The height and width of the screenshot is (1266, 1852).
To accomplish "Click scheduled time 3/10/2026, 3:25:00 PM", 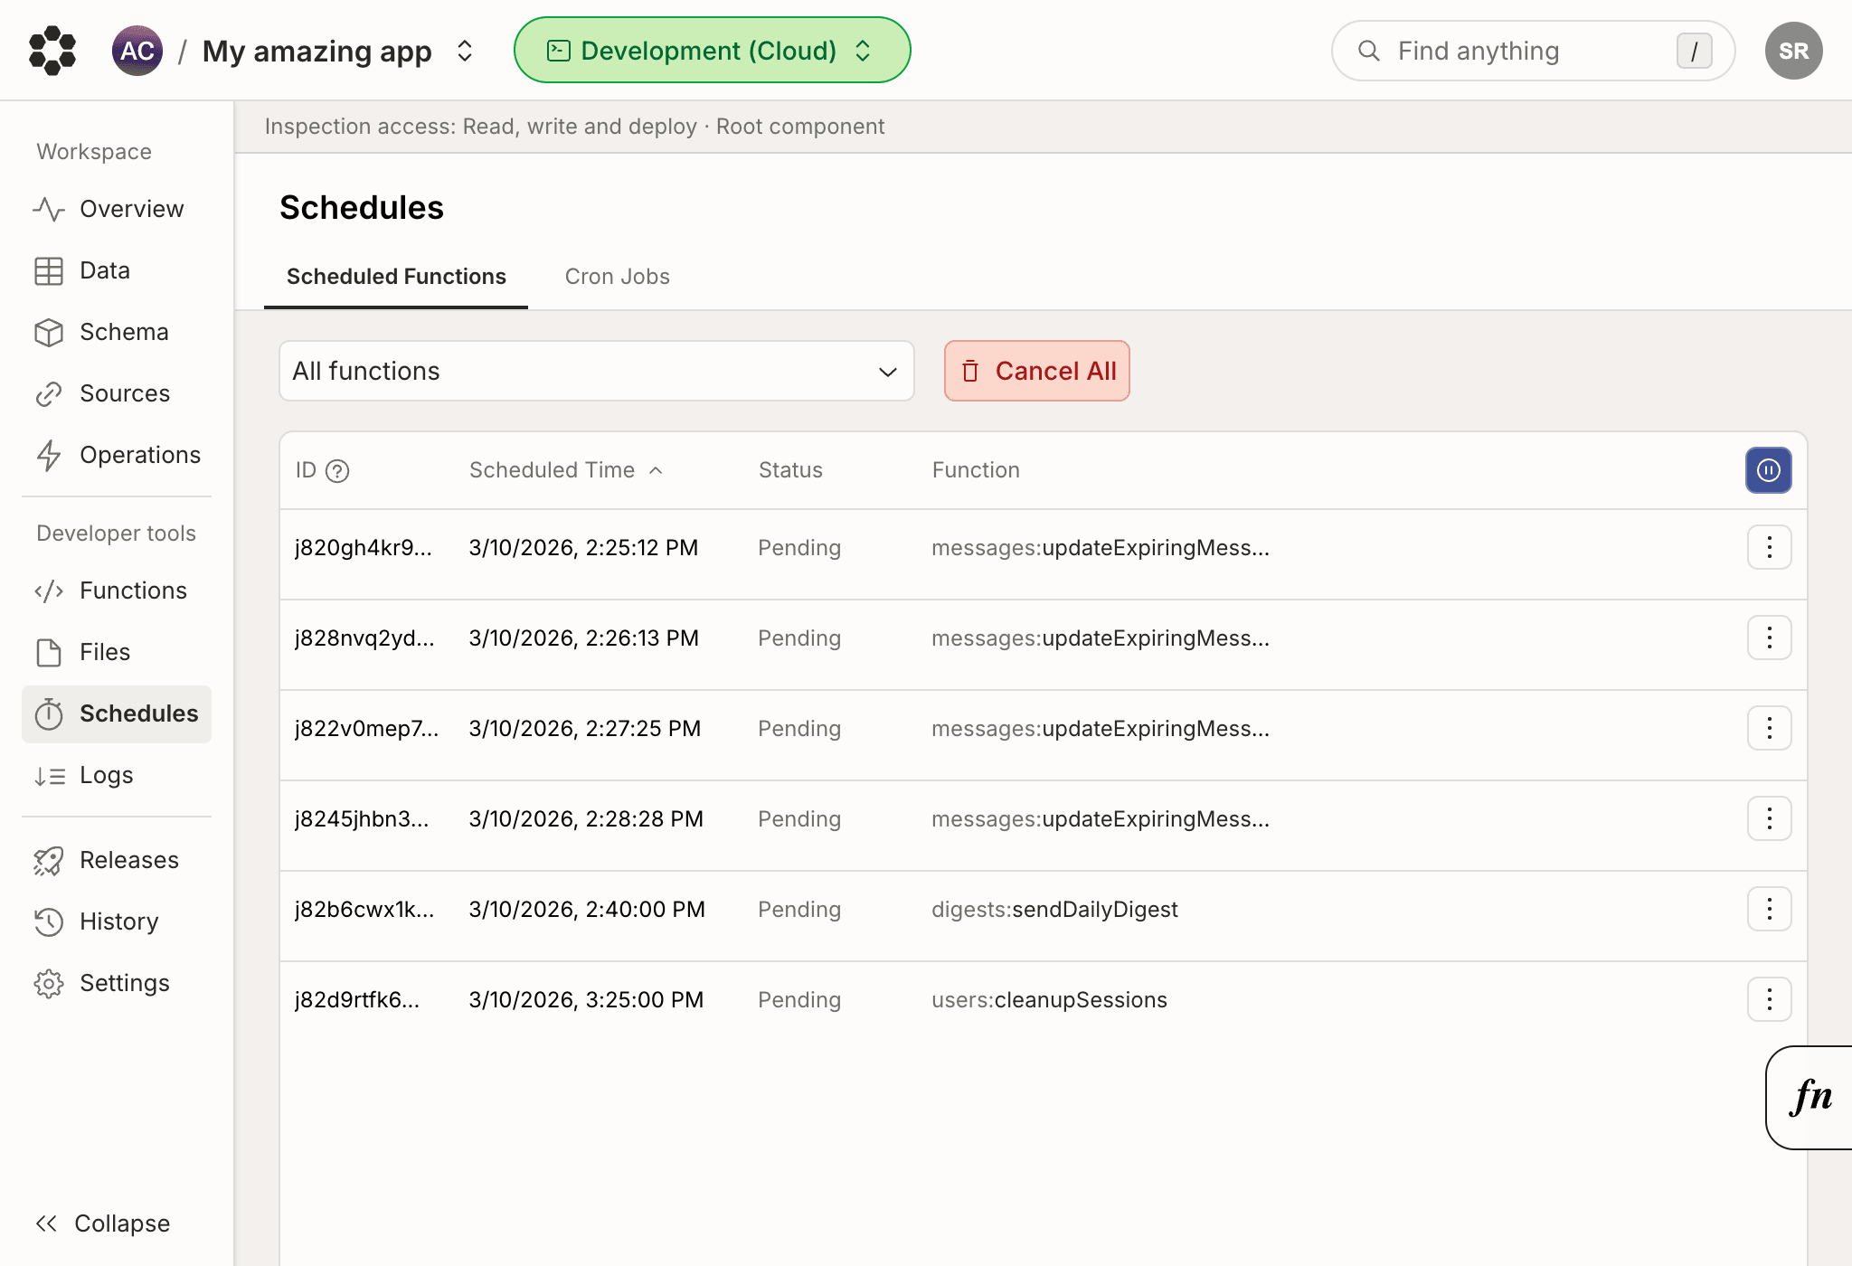I will pyautogui.click(x=586, y=1000).
